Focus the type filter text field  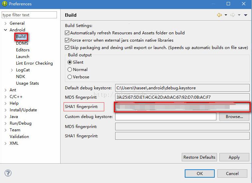point(29,15)
